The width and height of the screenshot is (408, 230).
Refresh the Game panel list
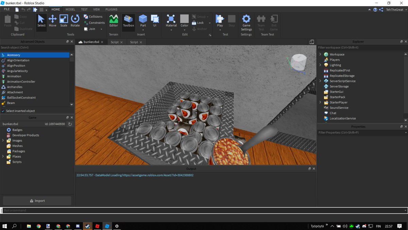(x=70, y=124)
